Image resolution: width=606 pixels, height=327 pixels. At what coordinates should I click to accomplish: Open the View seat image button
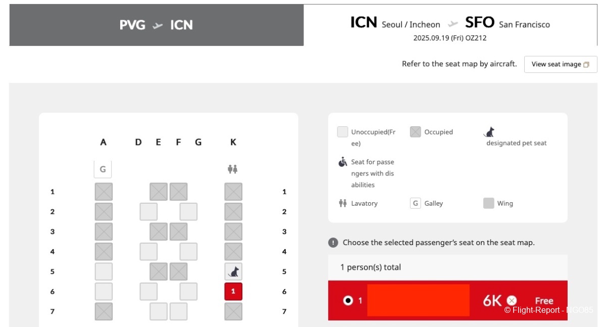coord(561,64)
